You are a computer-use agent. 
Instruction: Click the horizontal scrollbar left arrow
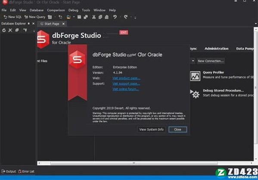[39, 163]
